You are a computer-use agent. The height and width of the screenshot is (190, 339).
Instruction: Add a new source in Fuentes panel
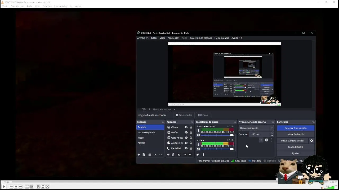click(168, 155)
